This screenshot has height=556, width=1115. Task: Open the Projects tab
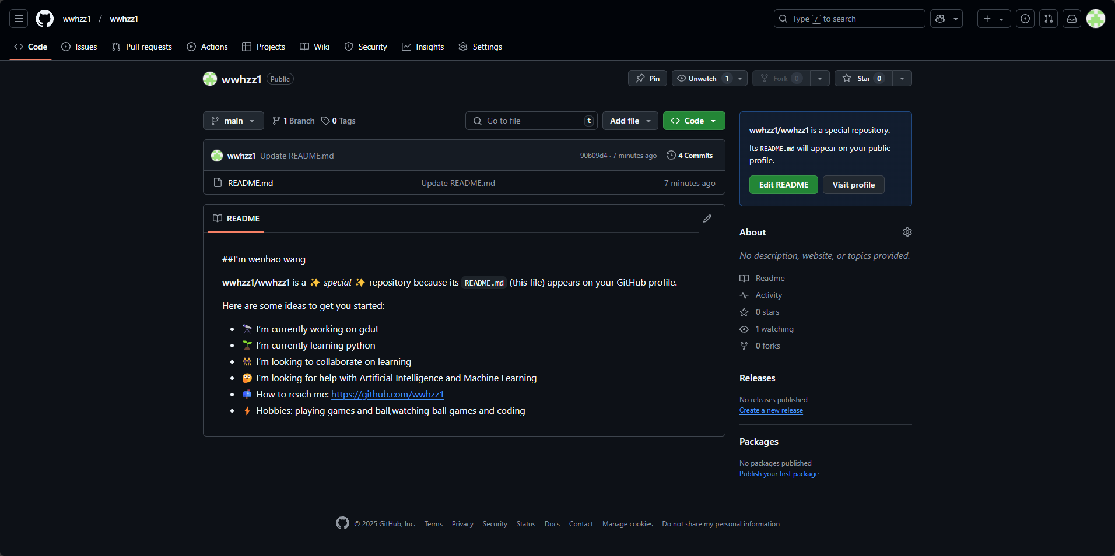pos(264,47)
